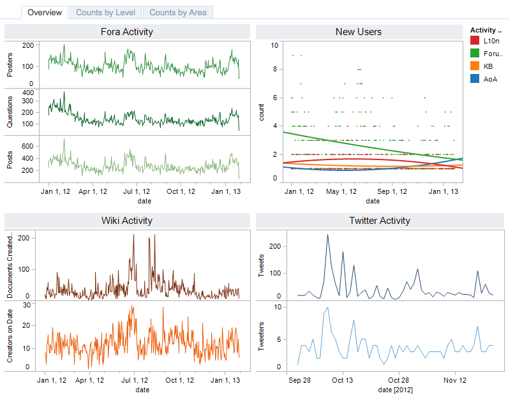Viewport: 522px width, 398px height.
Task: Open the Counts by Level tab
Action: [105, 13]
